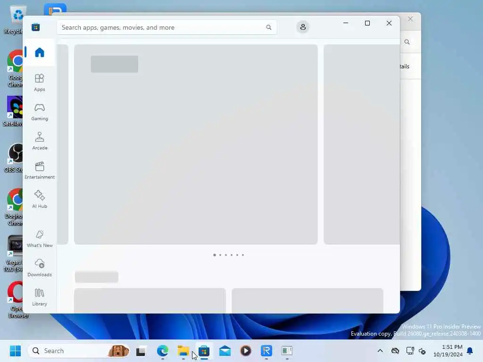Open the user profile account menu
The width and height of the screenshot is (483, 362).
pos(303,27)
